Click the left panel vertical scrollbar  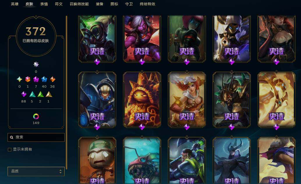tap(66, 93)
